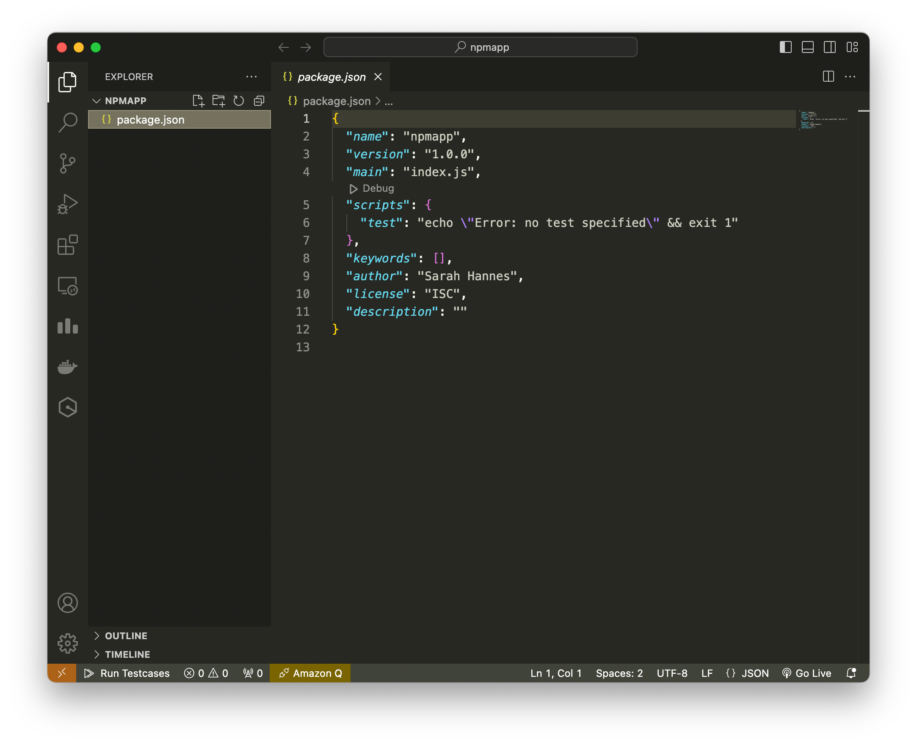Open editor More Actions menu
The image size is (917, 745).
(x=850, y=77)
